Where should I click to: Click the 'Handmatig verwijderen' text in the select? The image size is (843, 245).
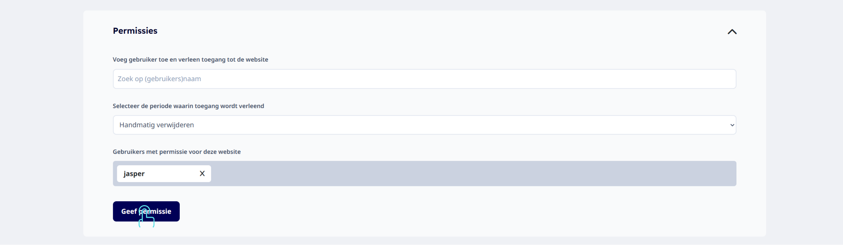click(x=157, y=125)
